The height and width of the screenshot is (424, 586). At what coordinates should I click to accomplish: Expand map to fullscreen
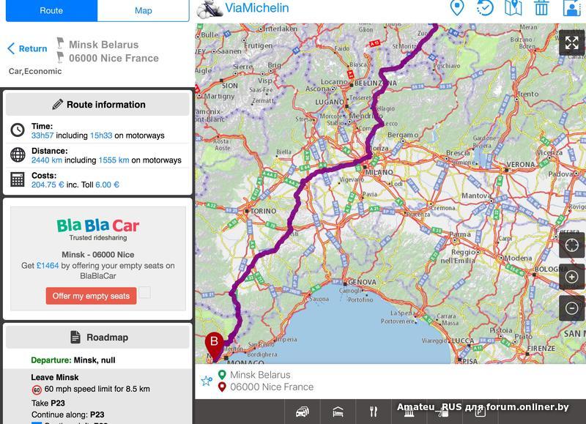(x=571, y=43)
